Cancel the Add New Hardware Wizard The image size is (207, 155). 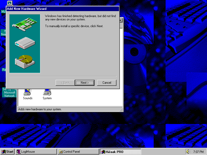pos(107,83)
